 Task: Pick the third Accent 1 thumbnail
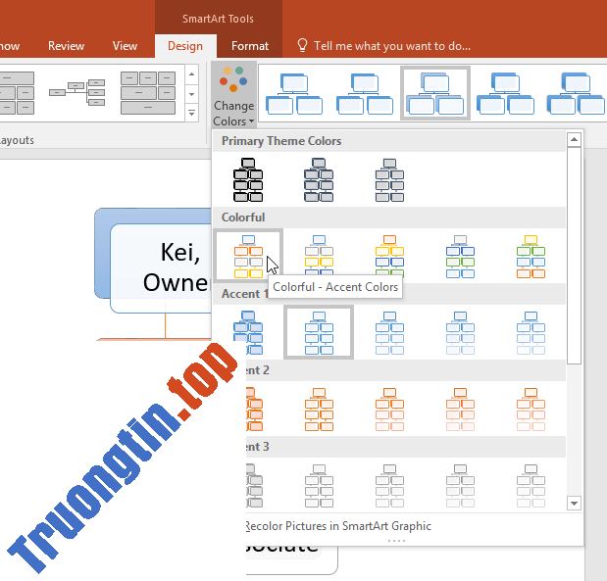(389, 332)
